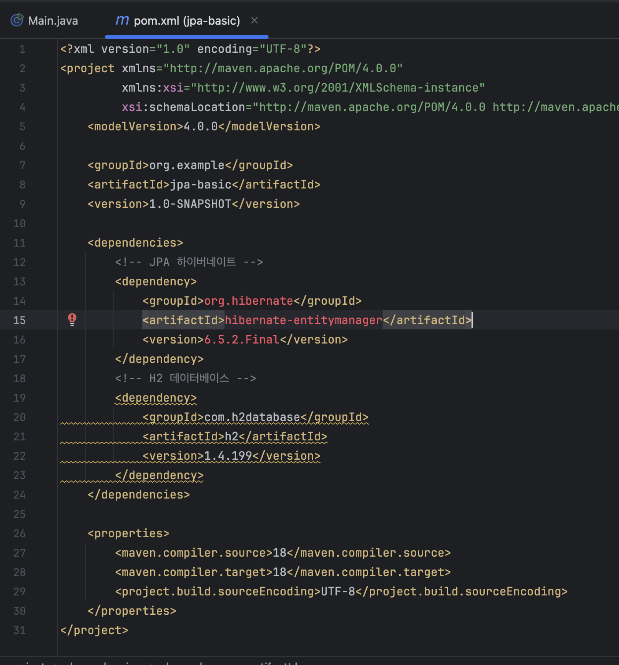Screen dimensions: 619x665
Task: Click gutter line number 26
Action: 19,533
